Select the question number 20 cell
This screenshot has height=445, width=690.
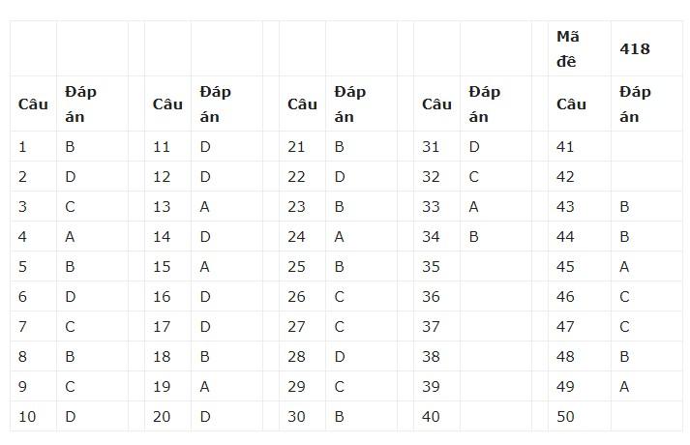tap(162, 416)
